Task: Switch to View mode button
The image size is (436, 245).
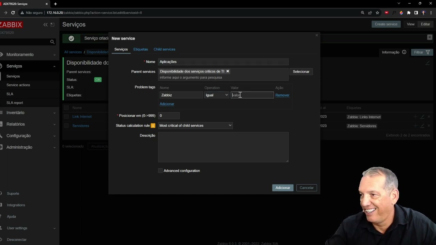Action: pyautogui.click(x=410, y=24)
